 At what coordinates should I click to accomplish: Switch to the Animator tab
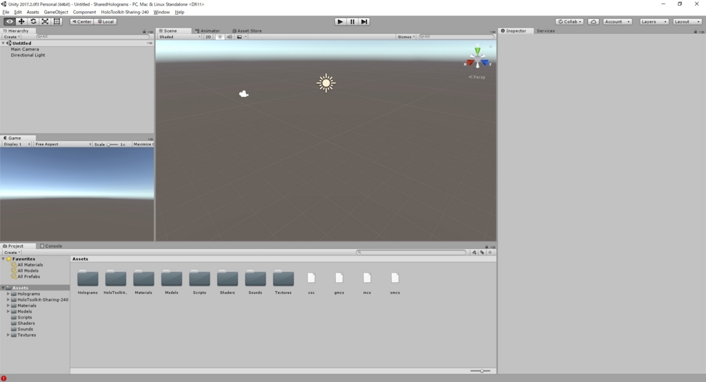[208, 31]
